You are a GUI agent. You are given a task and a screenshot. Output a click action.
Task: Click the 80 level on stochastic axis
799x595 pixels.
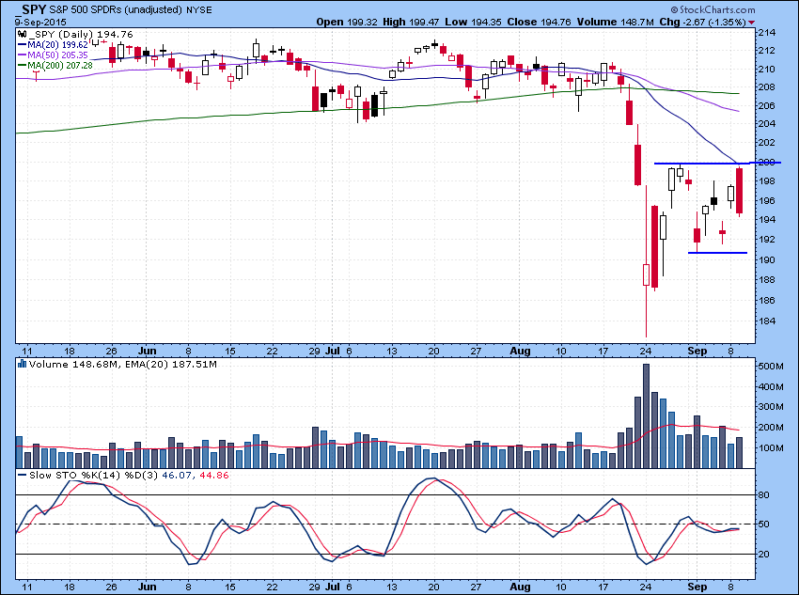pos(764,495)
